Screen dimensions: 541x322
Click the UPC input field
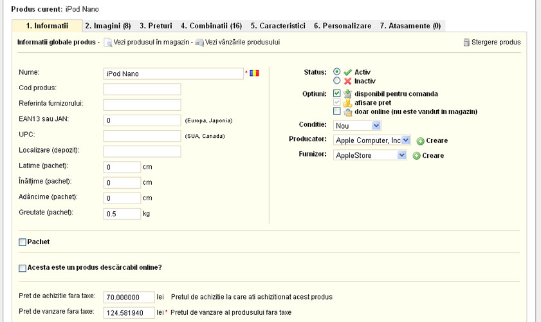point(142,136)
